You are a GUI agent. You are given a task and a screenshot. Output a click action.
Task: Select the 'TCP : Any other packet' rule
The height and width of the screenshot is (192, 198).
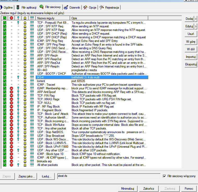pyautogui.click(x=52, y=128)
